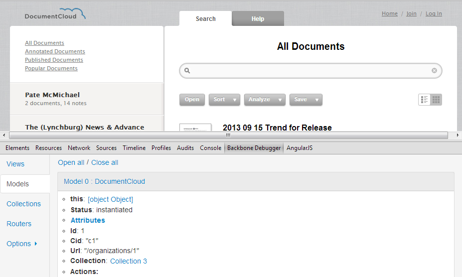Open Collections in debugger sidebar

click(x=23, y=204)
